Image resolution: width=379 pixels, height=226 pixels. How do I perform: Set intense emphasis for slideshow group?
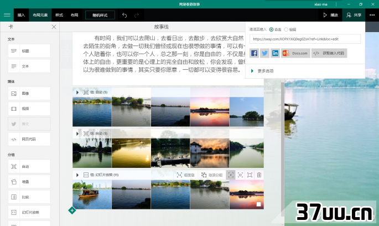[x=250, y=175]
